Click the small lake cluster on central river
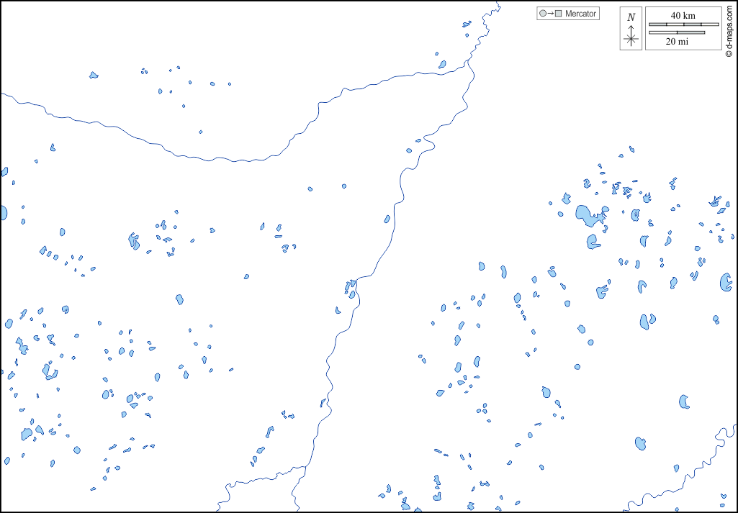The image size is (738, 513). pyautogui.click(x=351, y=288)
